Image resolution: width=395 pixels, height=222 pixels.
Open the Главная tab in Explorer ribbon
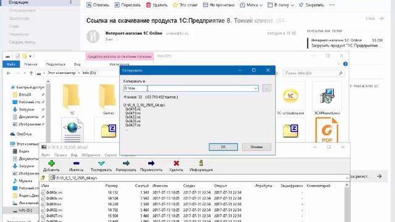[x=31, y=64]
